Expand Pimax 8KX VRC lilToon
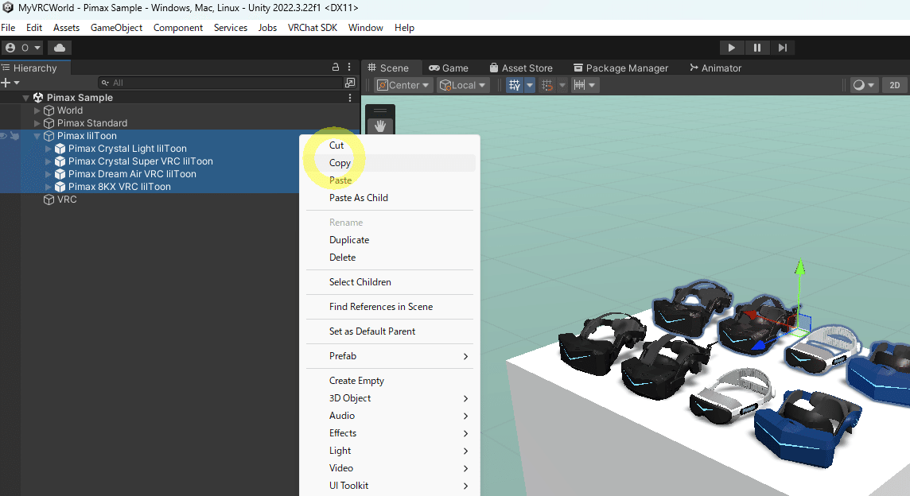This screenshot has height=496, width=910. [x=49, y=187]
